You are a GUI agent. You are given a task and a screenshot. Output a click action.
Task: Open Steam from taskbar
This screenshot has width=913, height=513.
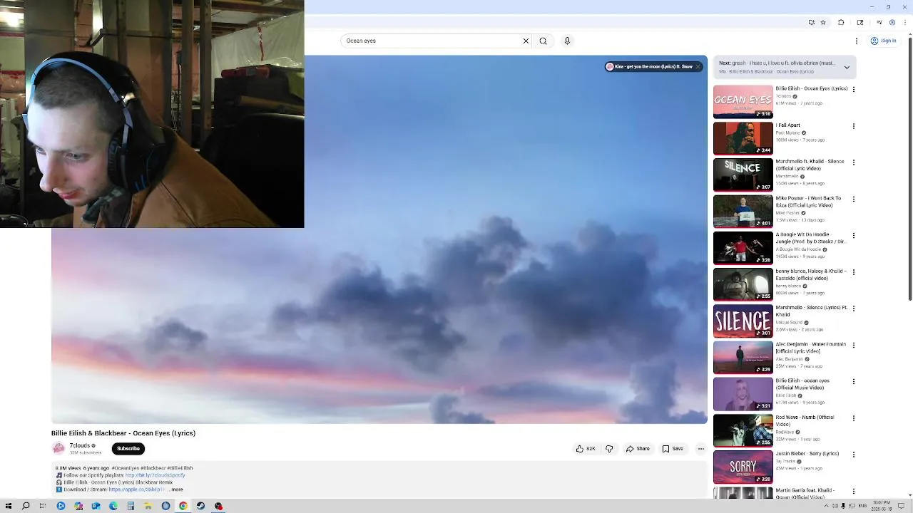200,506
